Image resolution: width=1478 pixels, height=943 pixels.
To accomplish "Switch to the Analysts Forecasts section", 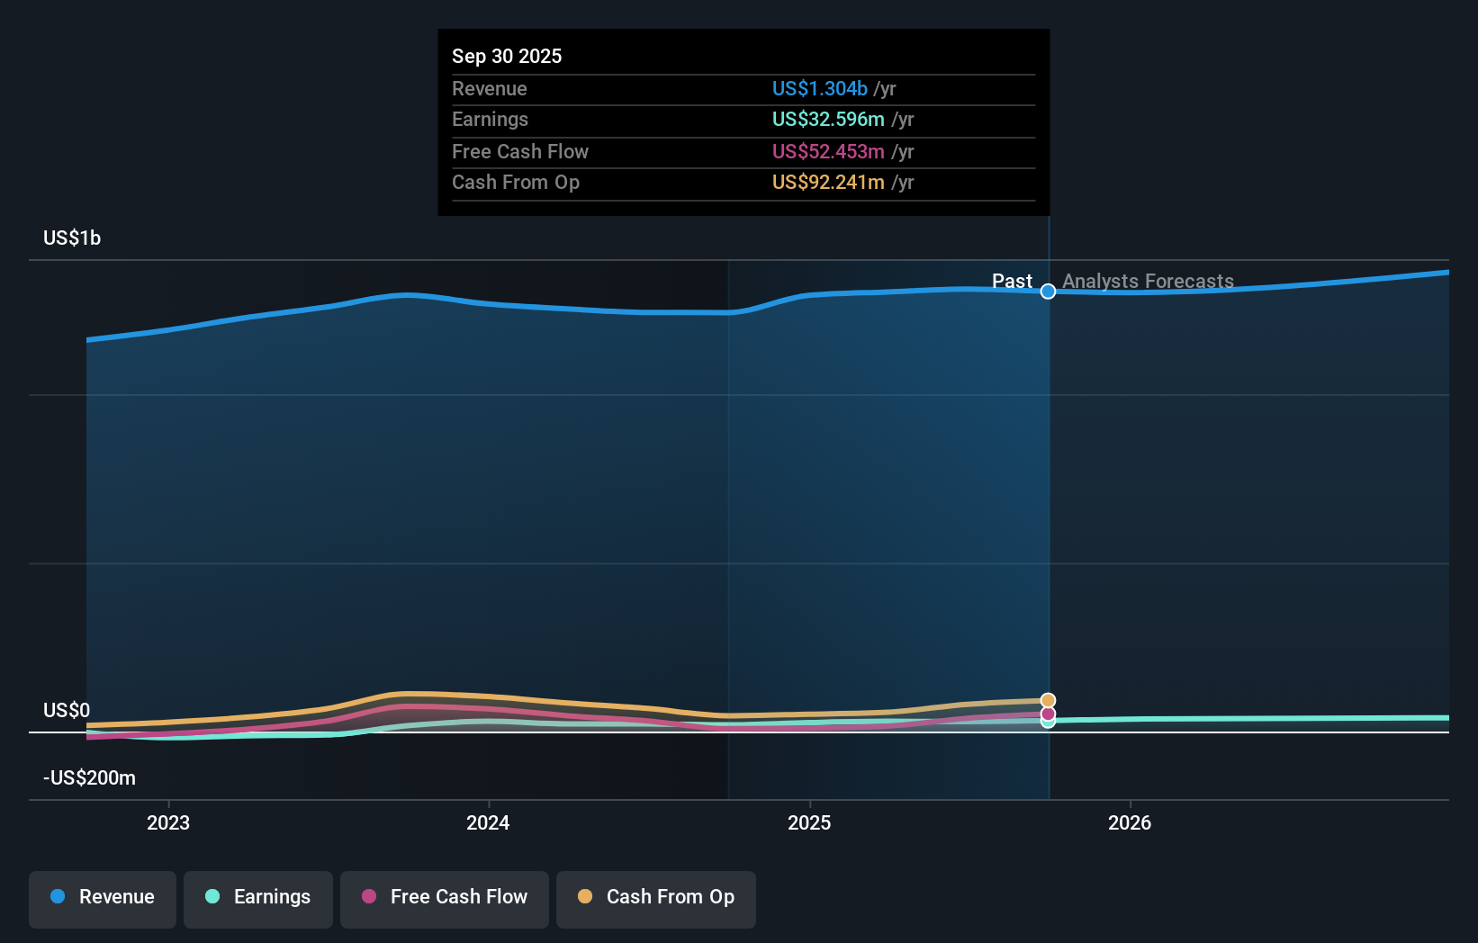I will click(x=1148, y=281).
